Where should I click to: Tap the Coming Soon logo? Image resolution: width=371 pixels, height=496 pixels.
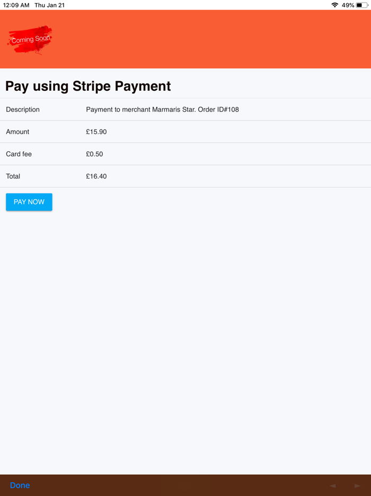(x=30, y=39)
